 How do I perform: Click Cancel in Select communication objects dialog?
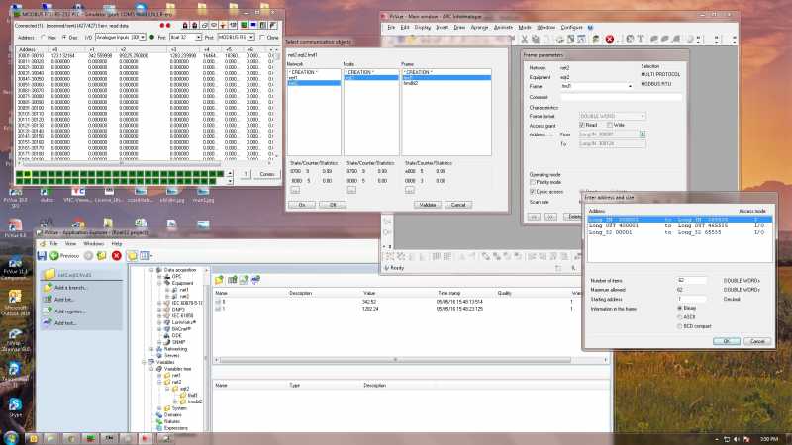[458, 205]
